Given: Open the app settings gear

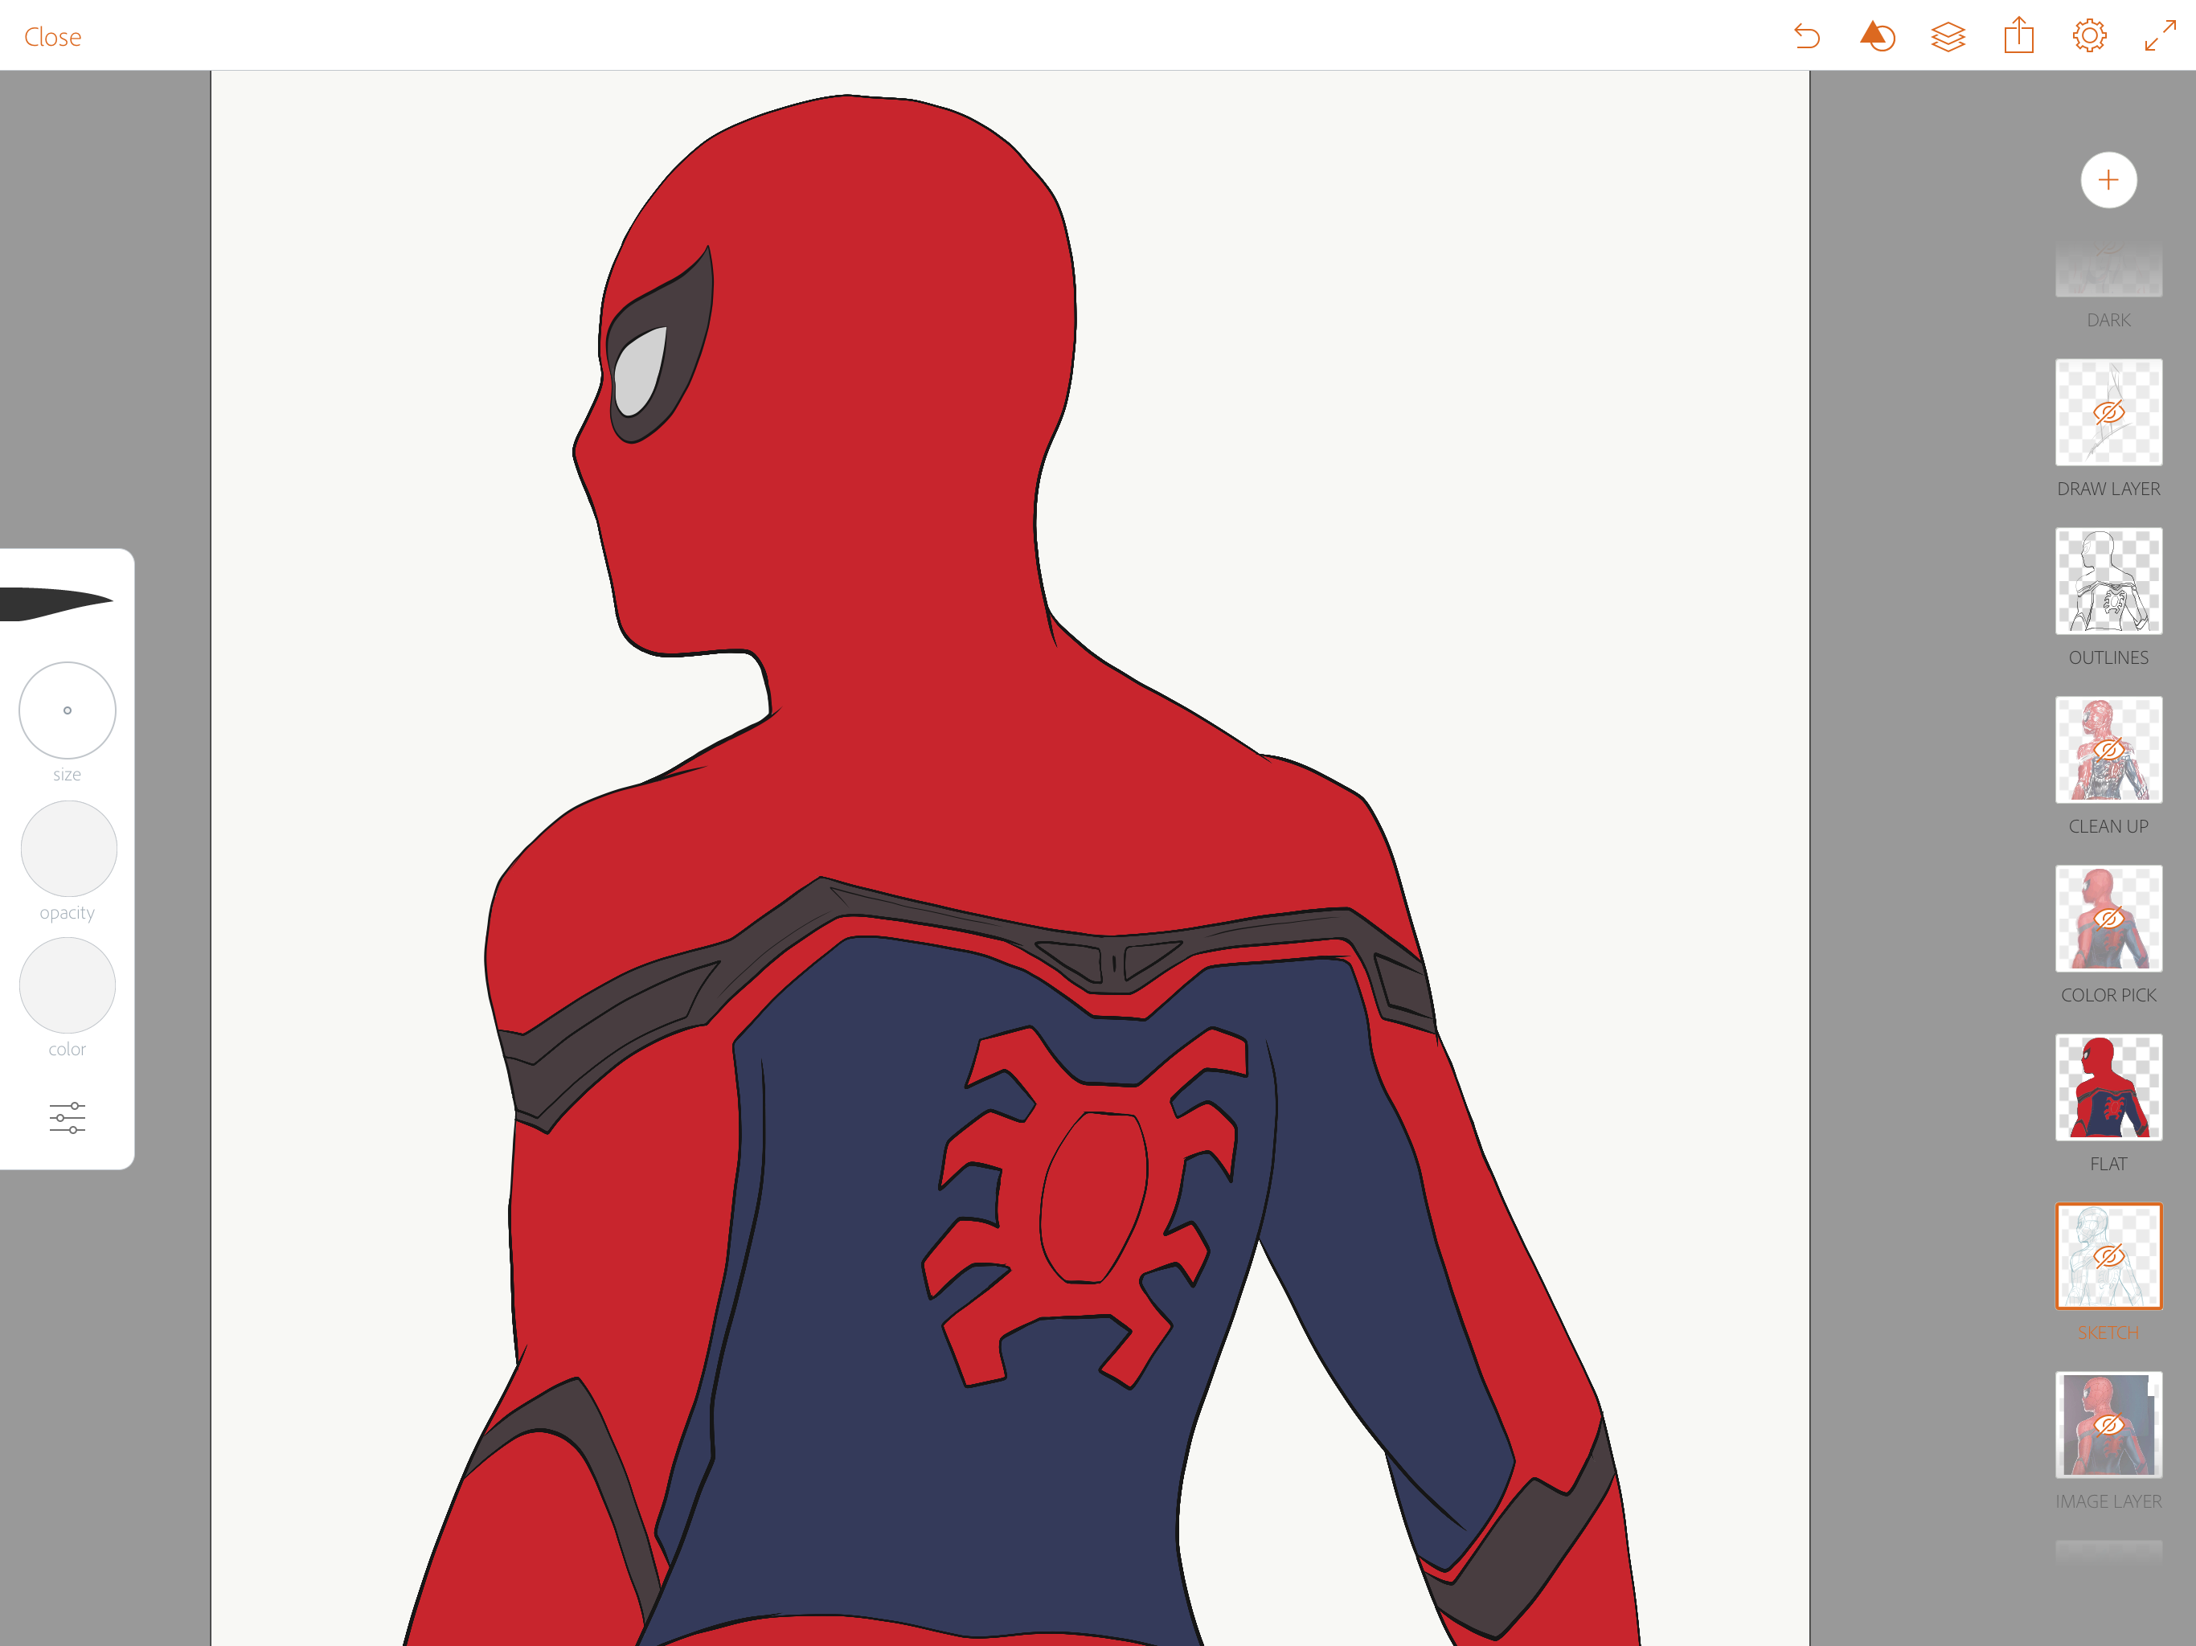Looking at the screenshot, I should click(2087, 37).
